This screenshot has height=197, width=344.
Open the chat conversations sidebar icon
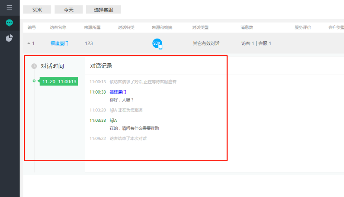tap(10, 23)
